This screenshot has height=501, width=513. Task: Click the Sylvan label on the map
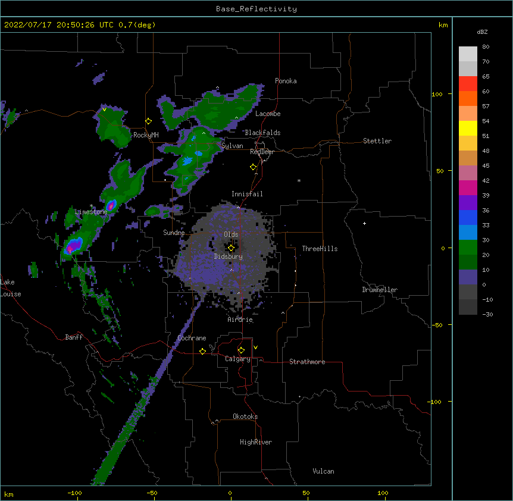pyautogui.click(x=232, y=146)
